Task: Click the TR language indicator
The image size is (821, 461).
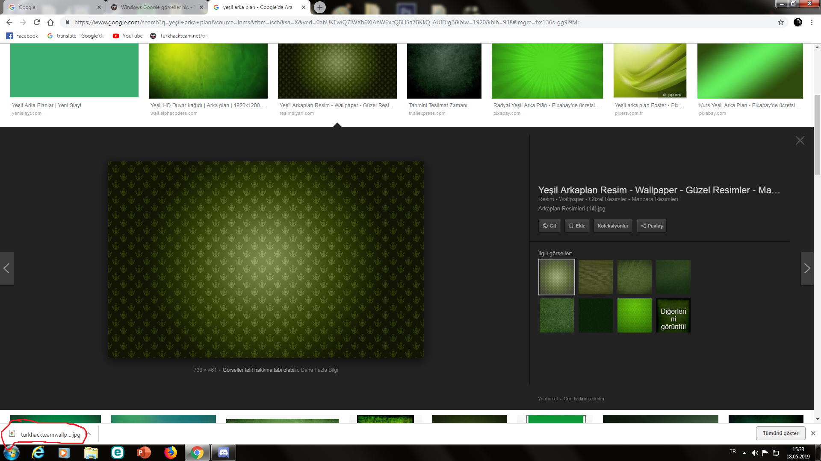Action: 733,452
